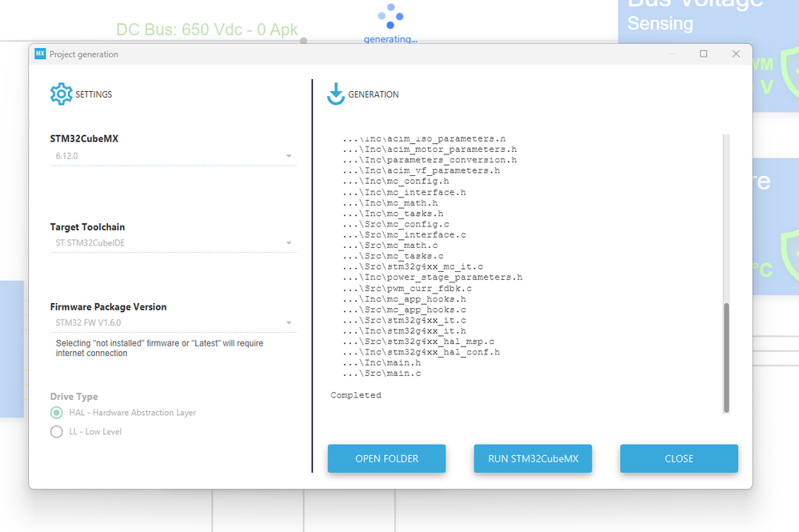This screenshot has height=532, width=799.
Task: Click log line ...\Inc\acim_motor_parameters.h
Action: [x=429, y=150]
